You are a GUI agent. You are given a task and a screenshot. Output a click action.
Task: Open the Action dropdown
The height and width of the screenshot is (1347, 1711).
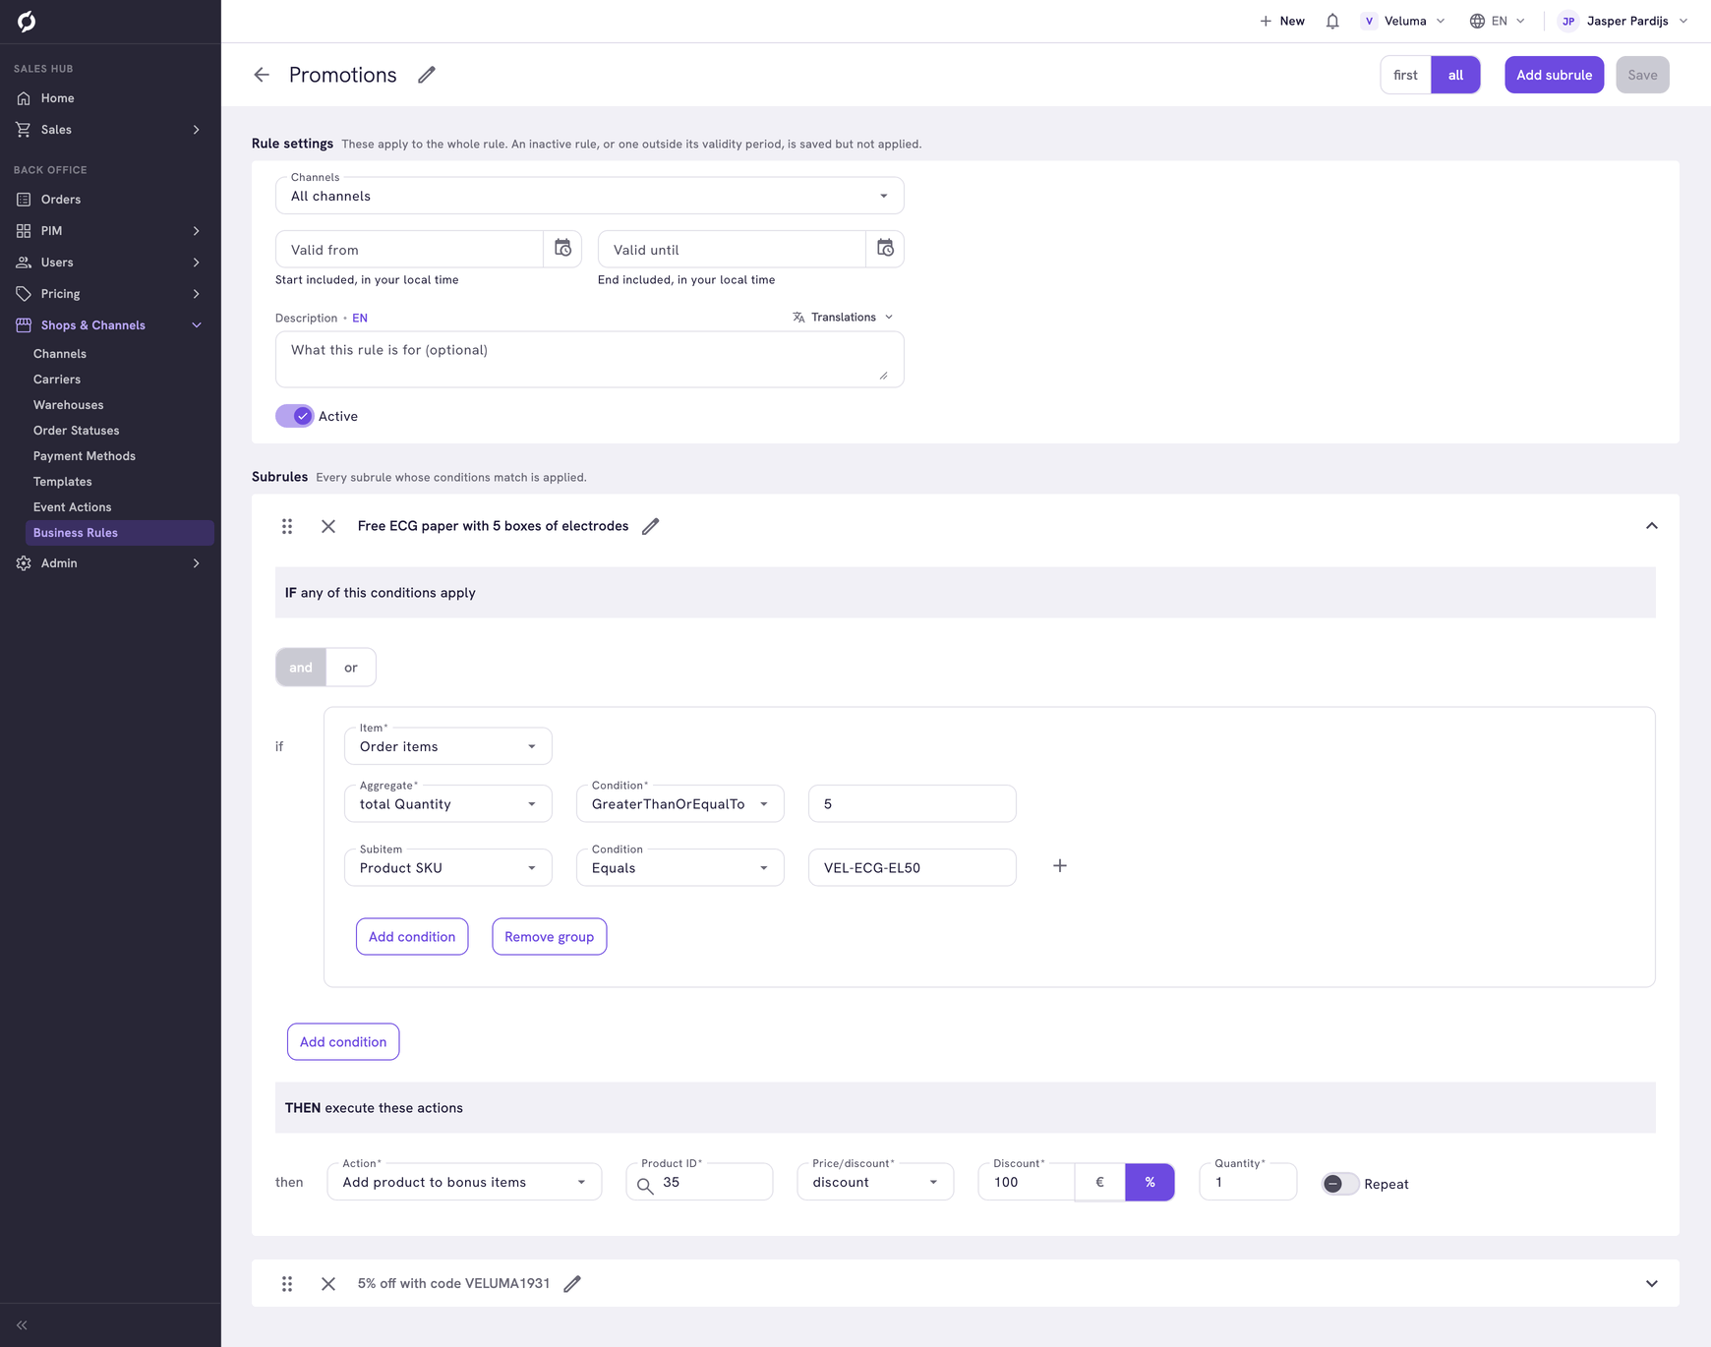coord(464,1182)
